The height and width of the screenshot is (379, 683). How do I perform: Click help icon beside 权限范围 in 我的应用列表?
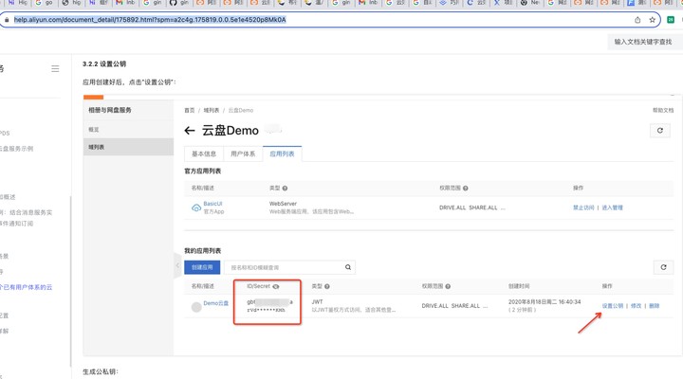click(448, 286)
